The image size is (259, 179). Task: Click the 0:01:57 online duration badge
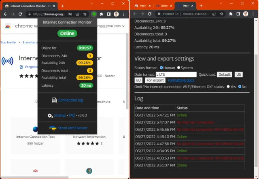(85, 48)
